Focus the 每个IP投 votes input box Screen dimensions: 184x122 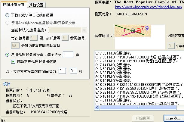click(x=68, y=54)
